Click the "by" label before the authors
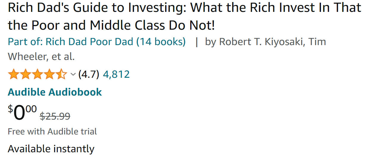368x157 pixels. tap(210, 42)
